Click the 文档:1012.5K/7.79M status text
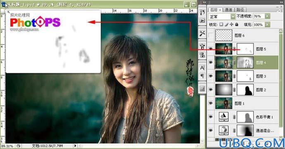Viewport: 285px width, 149px height. click(x=47, y=146)
